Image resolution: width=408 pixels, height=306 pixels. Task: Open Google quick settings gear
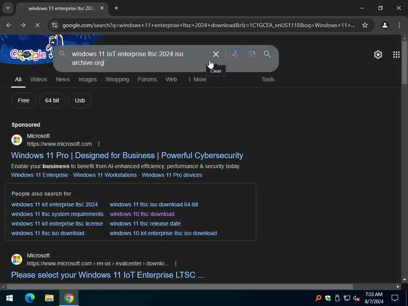click(x=378, y=55)
